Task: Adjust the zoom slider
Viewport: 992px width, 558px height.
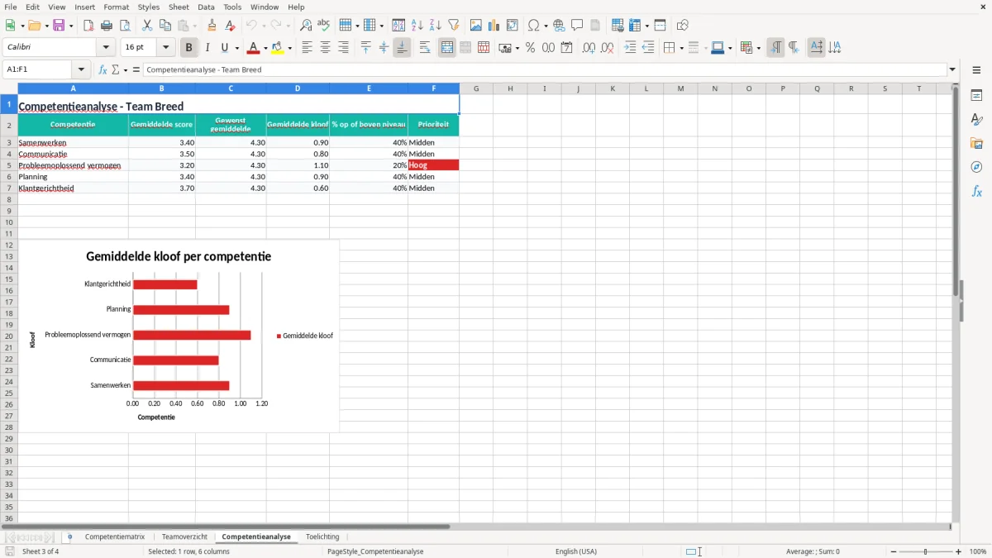Action: click(926, 551)
